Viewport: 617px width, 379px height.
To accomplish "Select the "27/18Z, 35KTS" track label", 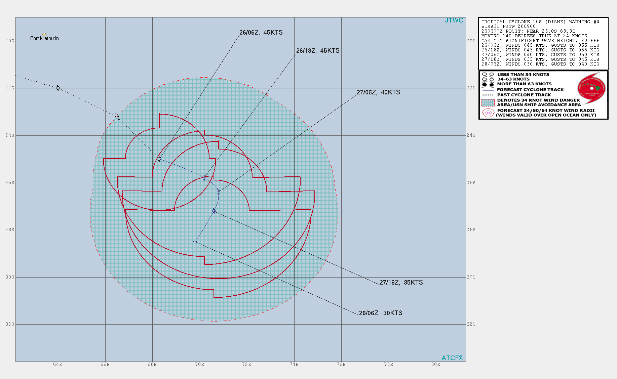I will point(401,283).
